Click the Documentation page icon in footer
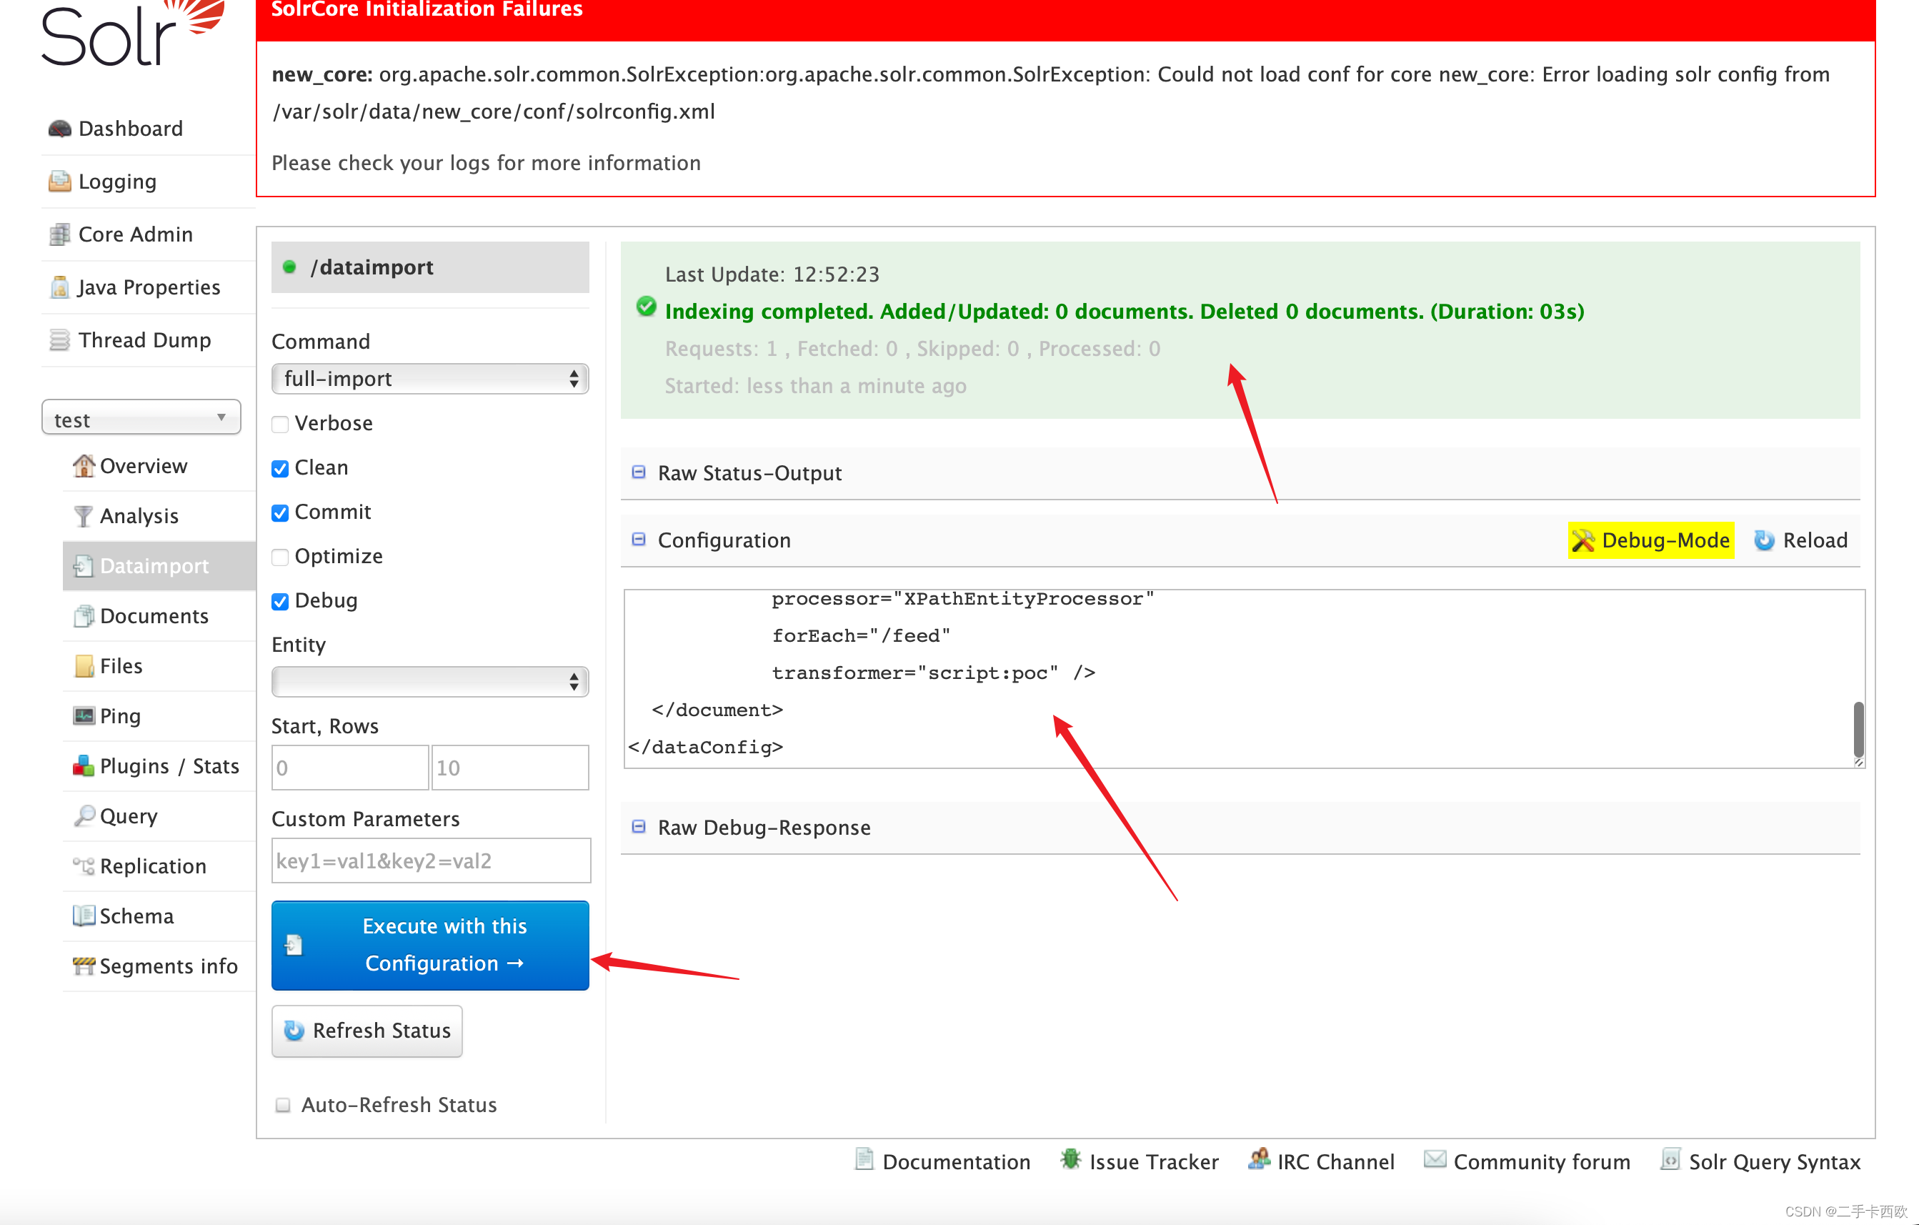Viewport: 1919px width, 1225px height. (x=864, y=1160)
